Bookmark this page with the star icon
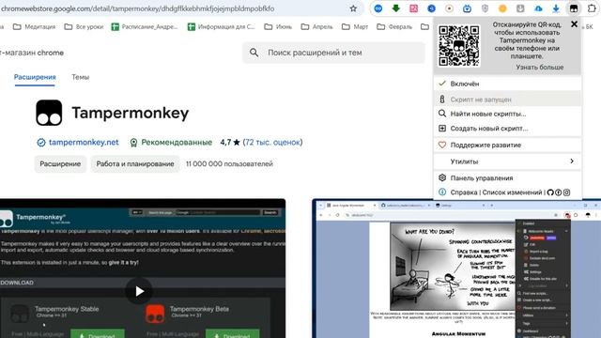The height and width of the screenshot is (338, 601). (x=353, y=8)
